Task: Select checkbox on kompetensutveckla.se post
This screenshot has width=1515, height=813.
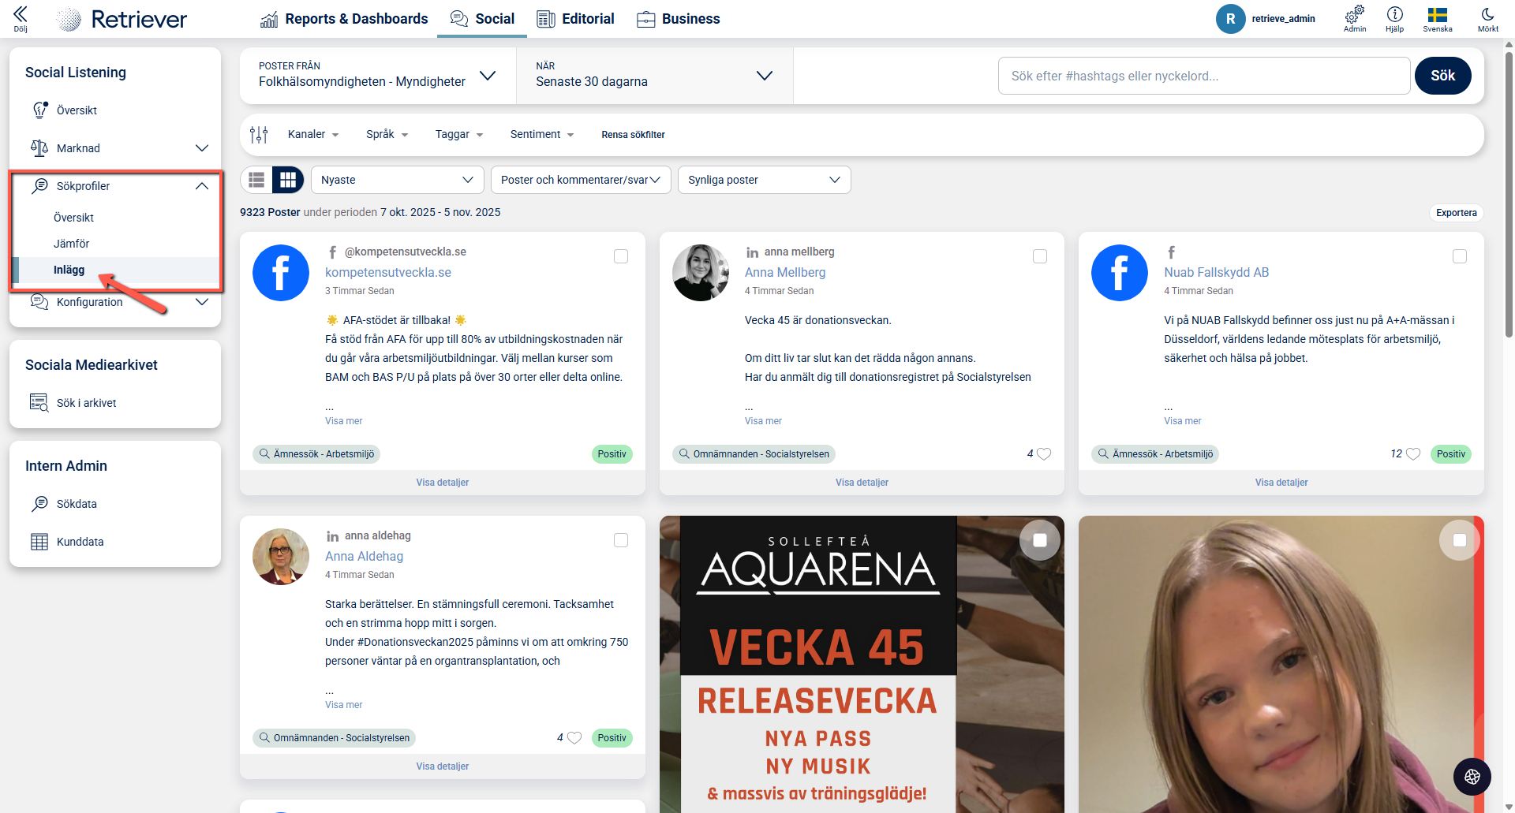Action: pos(621,256)
